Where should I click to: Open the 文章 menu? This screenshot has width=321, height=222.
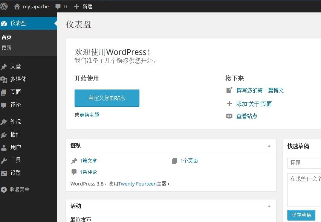coord(15,67)
